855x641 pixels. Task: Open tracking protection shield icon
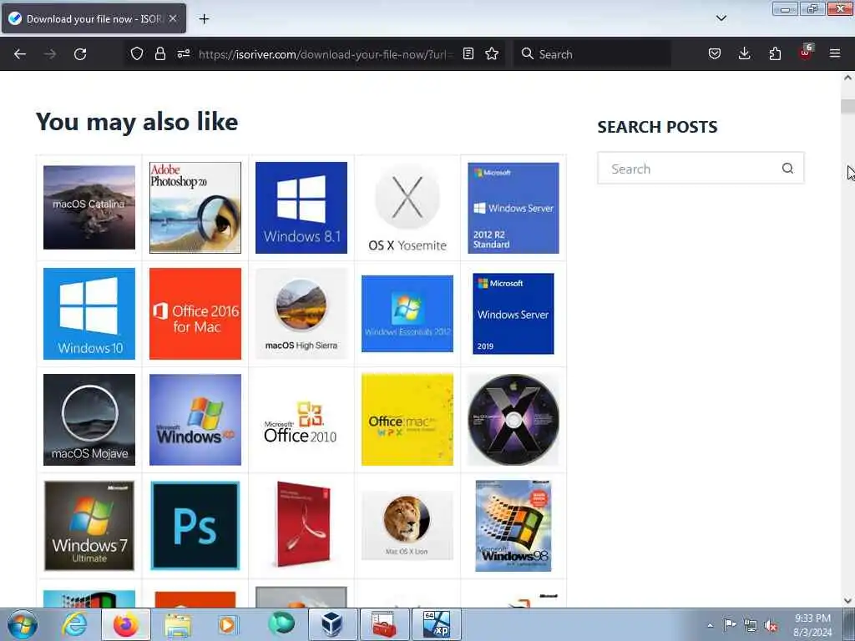click(137, 53)
